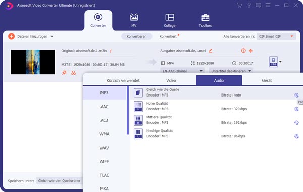Open the enhance effects star icon

point(64,73)
